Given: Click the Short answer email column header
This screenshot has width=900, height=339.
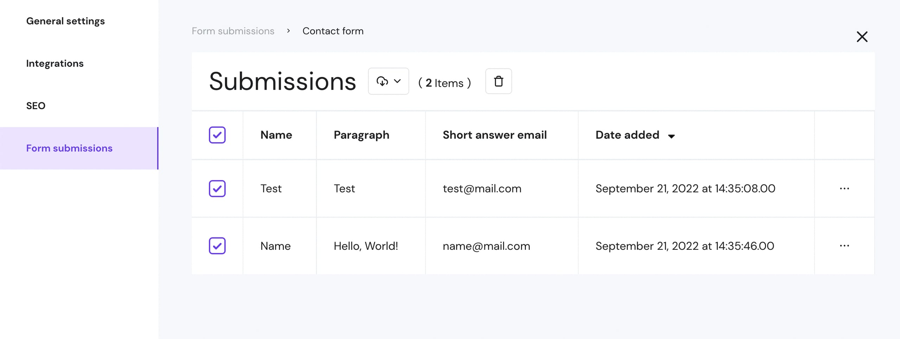Looking at the screenshot, I should [x=494, y=135].
